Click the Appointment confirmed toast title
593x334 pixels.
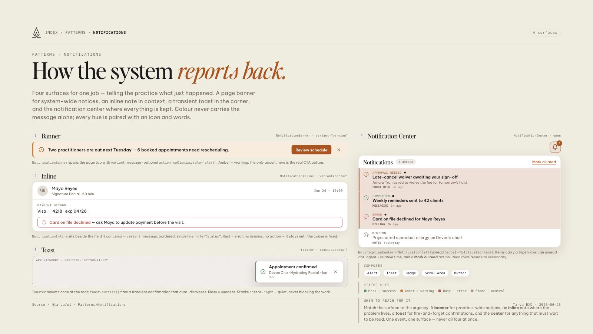click(x=293, y=267)
